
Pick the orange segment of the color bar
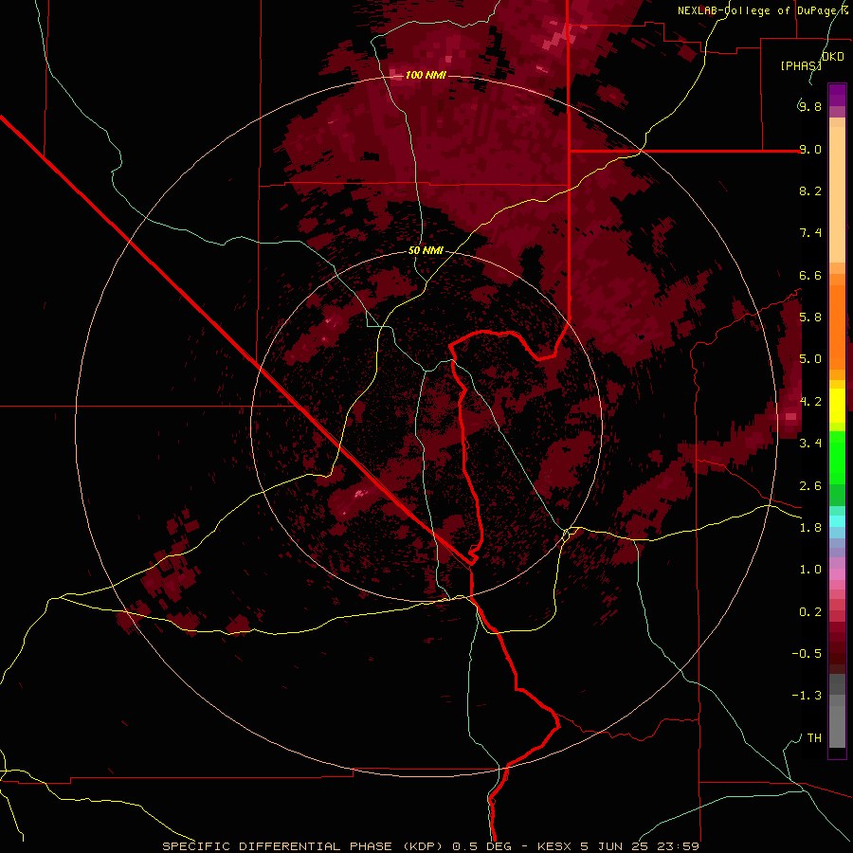tap(837, 328)
